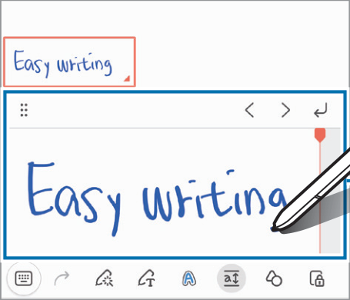Click the red margin marker handle
This screenshot has height=300, width=350.
[320, 135]
